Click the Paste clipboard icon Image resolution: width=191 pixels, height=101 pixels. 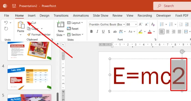coord(21,25)
